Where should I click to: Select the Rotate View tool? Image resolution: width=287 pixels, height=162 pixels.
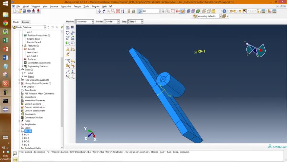pyautogui.click(x=104, y=11)
